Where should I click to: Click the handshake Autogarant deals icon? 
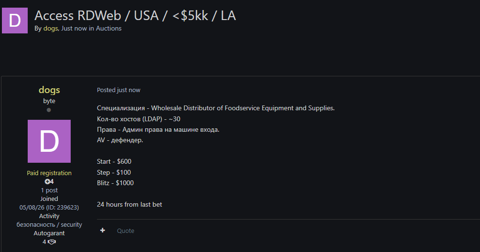click(x=52, y=242)
